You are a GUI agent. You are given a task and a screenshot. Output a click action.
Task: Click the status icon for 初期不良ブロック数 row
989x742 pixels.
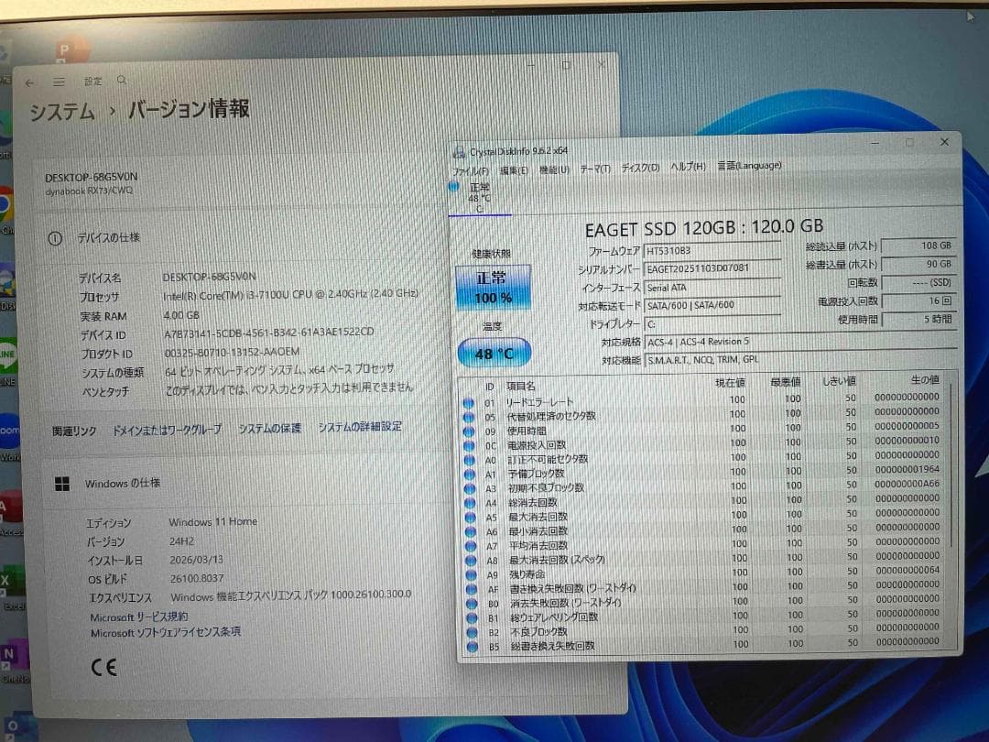click(470, 488)
